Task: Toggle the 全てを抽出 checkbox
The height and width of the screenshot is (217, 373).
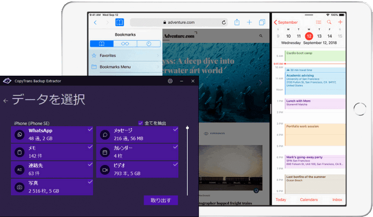Action: click(140, 123)
